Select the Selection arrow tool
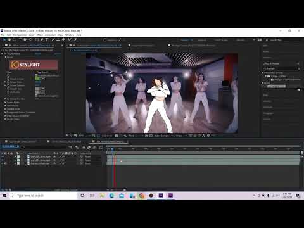This screenshot has width=304, height=228. point(4,39)
